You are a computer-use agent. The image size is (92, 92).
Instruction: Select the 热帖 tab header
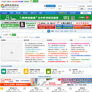pos(71,40)
